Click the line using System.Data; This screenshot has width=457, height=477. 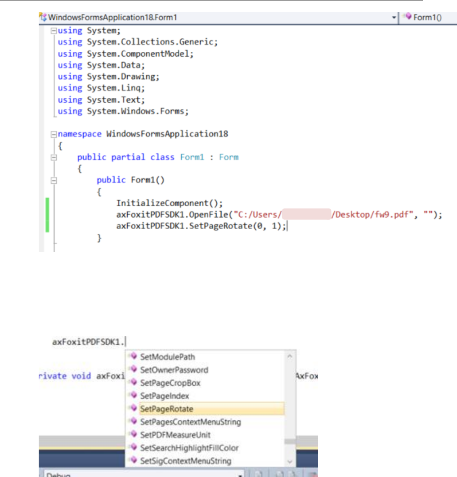[101, 65]
